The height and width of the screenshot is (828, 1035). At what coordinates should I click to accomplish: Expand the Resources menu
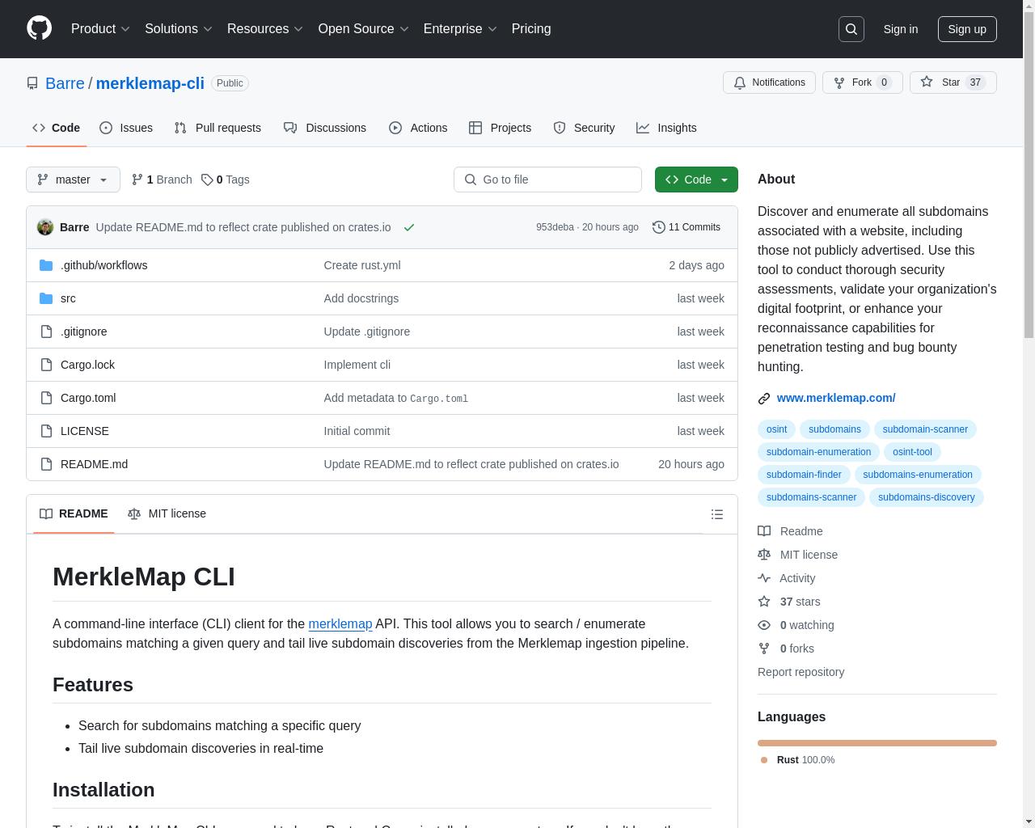[x=265, y=29]
